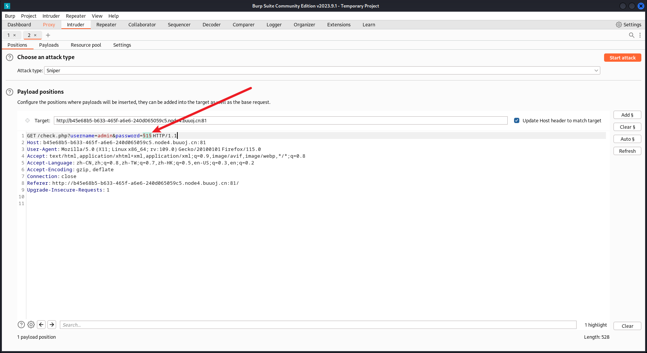Close Intruder tab 1
Screen dimensions: 647x353
coord(15,35)
